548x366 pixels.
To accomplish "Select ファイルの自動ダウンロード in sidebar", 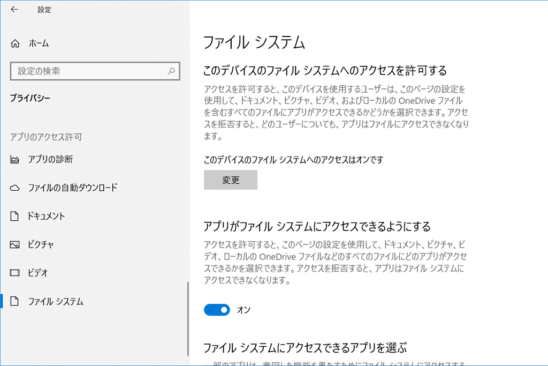I will coord(72,188).
